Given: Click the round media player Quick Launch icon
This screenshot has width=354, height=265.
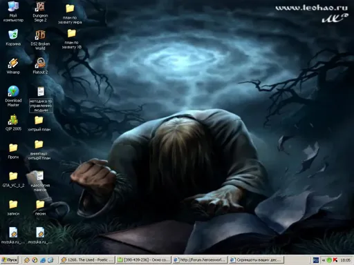Looking at the screenshot, I should click(35, 260).
